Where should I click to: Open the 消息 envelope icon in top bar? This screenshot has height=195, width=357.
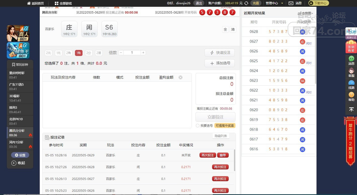click(x=291, y=3)
